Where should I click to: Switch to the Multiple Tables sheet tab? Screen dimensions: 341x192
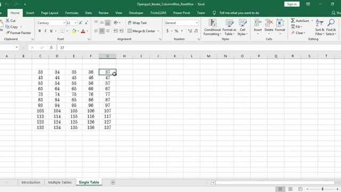coord(60,182)
